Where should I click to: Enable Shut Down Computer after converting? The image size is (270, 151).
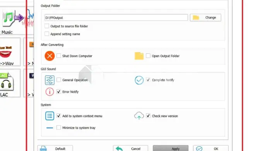pyautogui.click(x=58, y=56)
